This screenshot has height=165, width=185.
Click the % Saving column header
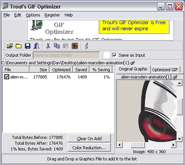[x=101, y=69]
